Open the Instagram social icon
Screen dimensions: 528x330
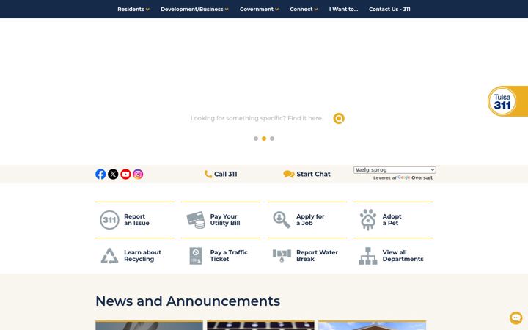coord(138,174)
